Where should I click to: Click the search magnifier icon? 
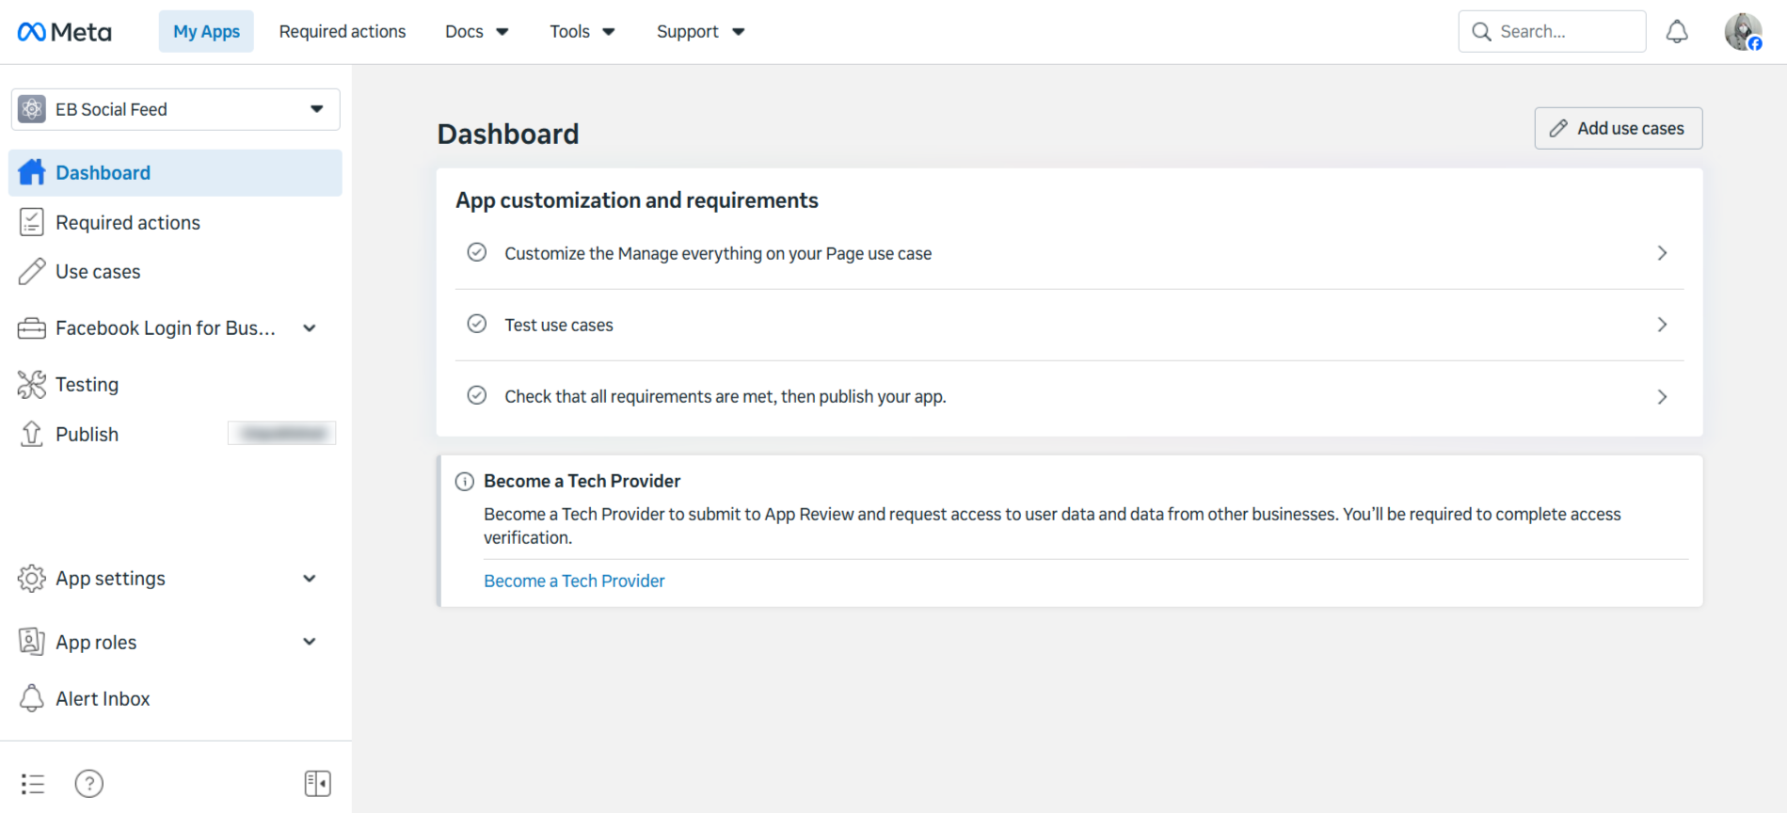pos(1481,32)
